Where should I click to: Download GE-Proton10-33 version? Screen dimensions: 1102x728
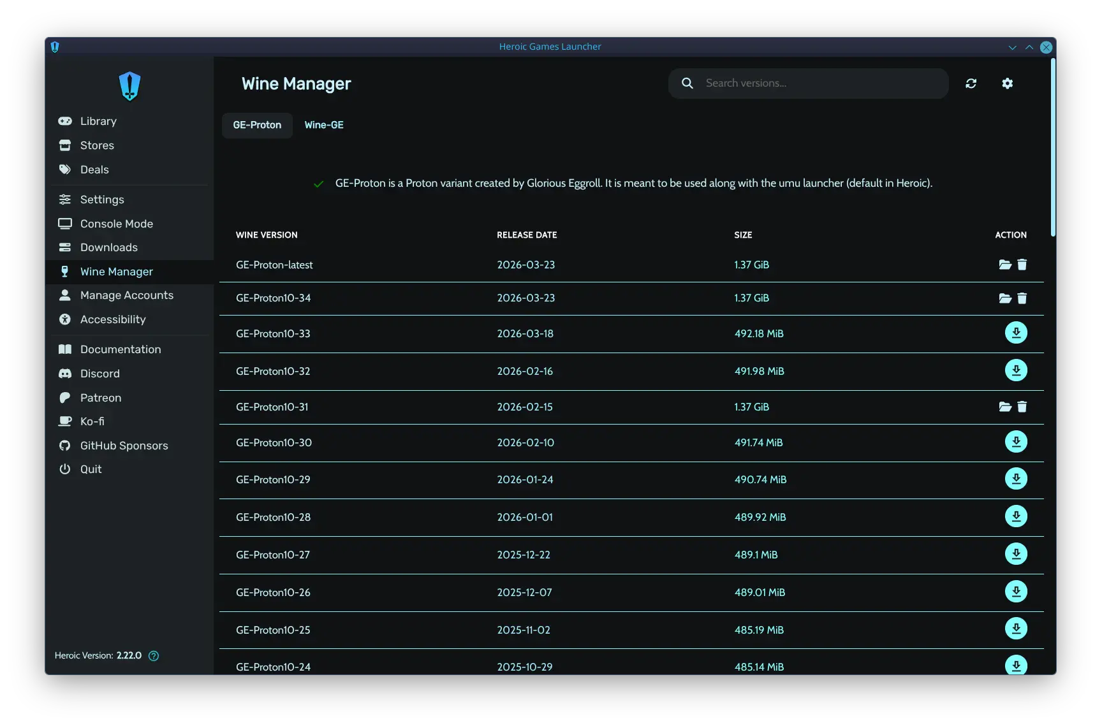1016,333
